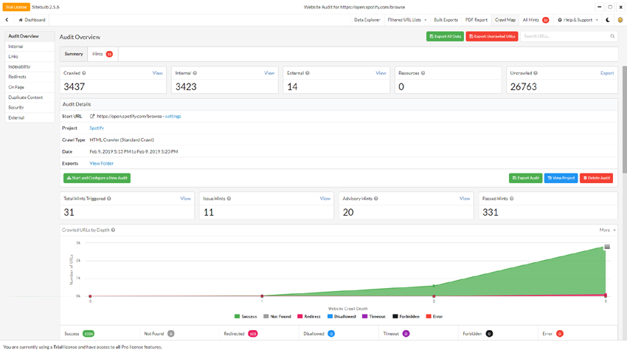Select On Page in the sidebar
This screenshot has width=627, height=353.
30,87
